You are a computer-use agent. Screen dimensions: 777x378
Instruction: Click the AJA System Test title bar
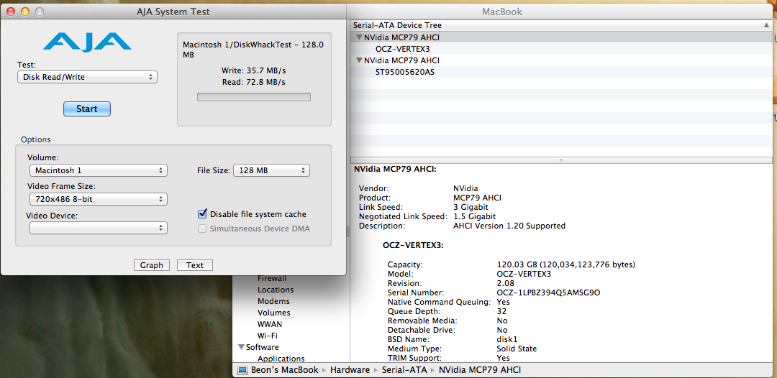point(173,11)
